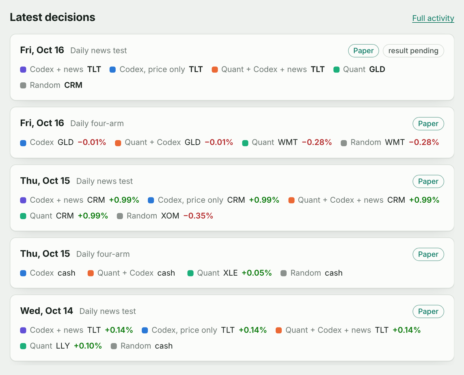Click the Wed, Oct 14 date
Viewport: 464px width, 375px height.
(x=46, y=311)
